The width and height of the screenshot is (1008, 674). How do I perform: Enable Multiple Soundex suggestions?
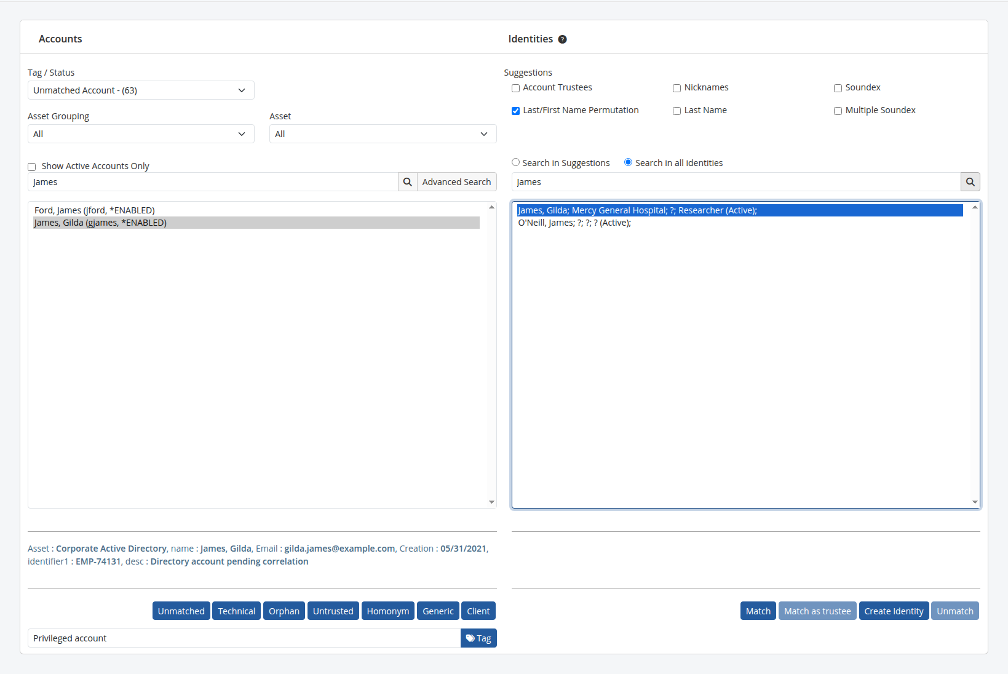click(838, 111)
